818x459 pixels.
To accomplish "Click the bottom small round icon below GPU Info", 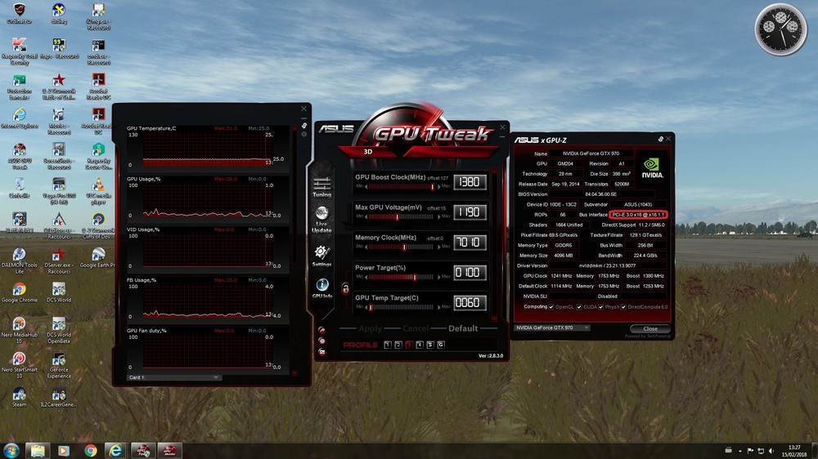I will 321,352.
